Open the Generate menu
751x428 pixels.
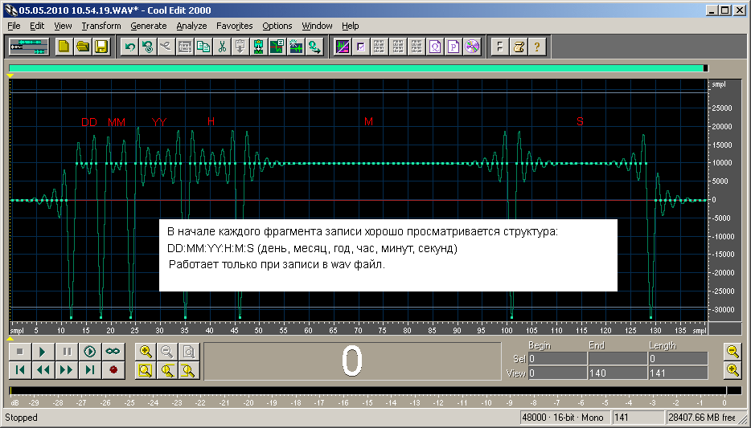click(x=149, y=26)
